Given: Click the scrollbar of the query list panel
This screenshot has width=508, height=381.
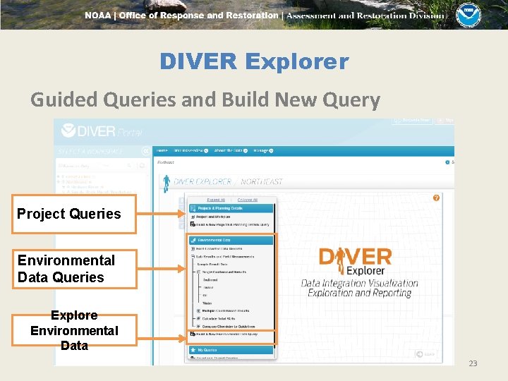Looking at the screenshot, I should pyautogui.click(x=274, y=275).
